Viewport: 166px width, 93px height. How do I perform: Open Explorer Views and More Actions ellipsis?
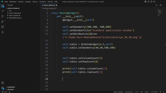[38, 5]
